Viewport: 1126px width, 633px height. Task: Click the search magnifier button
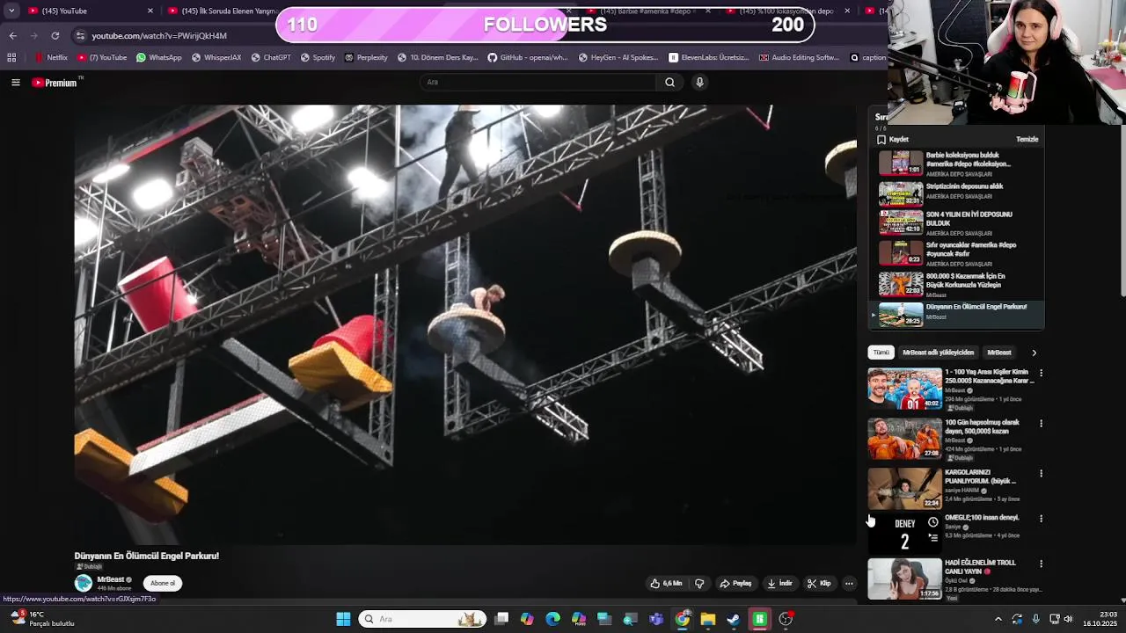click(669, 82)
